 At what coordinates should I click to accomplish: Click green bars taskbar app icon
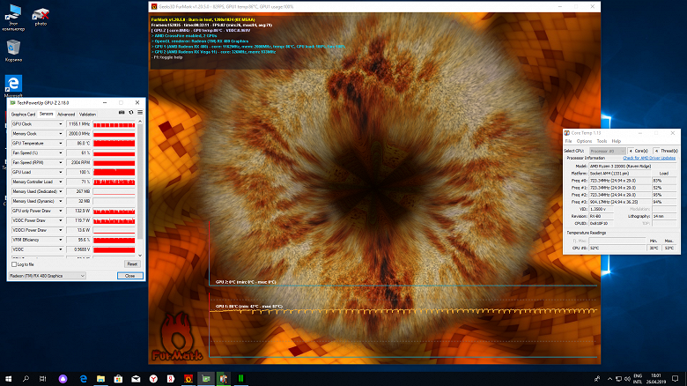(240, 379)
